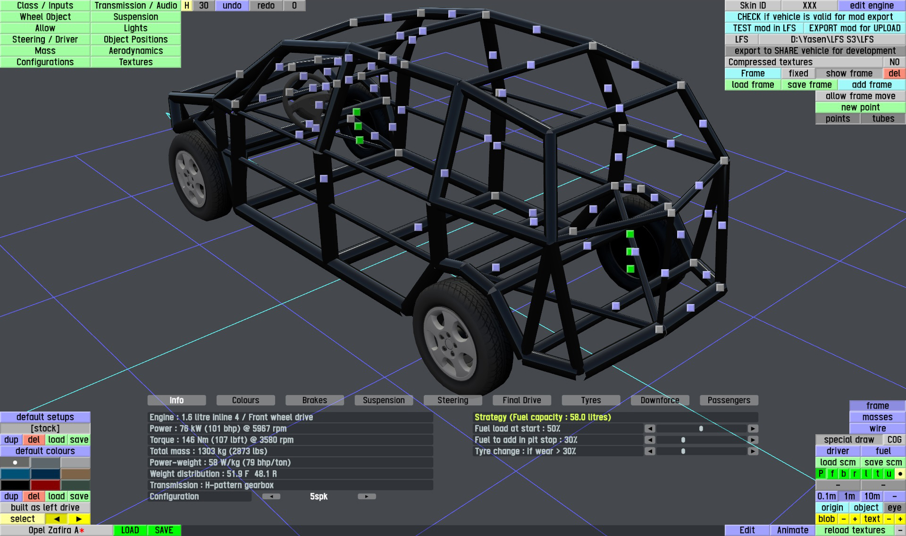
Task: Click plus button next to blob
Action: (x=855, y=519)
